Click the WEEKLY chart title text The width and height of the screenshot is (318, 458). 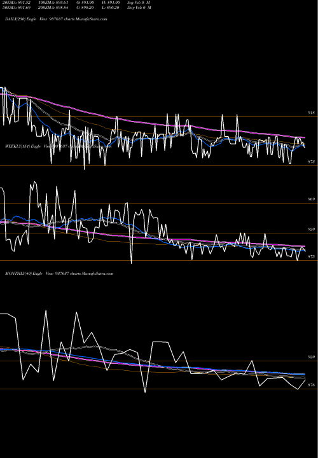(x=58, y=146)
